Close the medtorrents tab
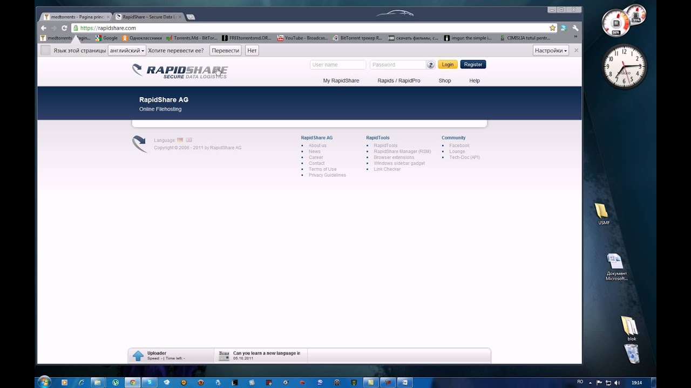691x388 pixels. (x=108, y=17)
